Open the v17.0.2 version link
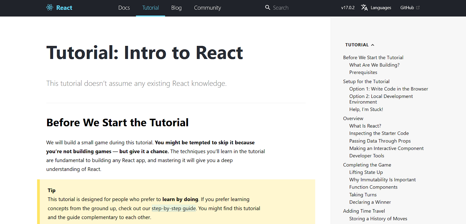The height and width of the screenshot is (224, 466). (348, 8)
